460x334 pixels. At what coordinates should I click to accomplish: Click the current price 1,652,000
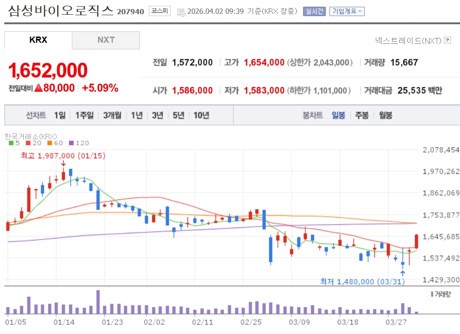[x=48, y=70]
